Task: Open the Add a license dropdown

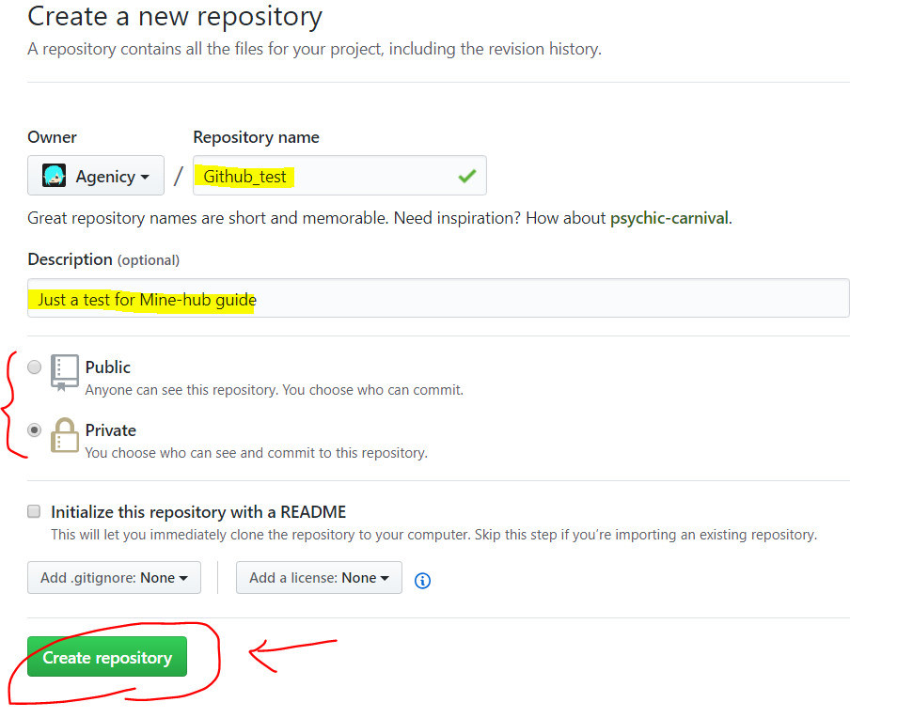Action: (x=319, y=577)
